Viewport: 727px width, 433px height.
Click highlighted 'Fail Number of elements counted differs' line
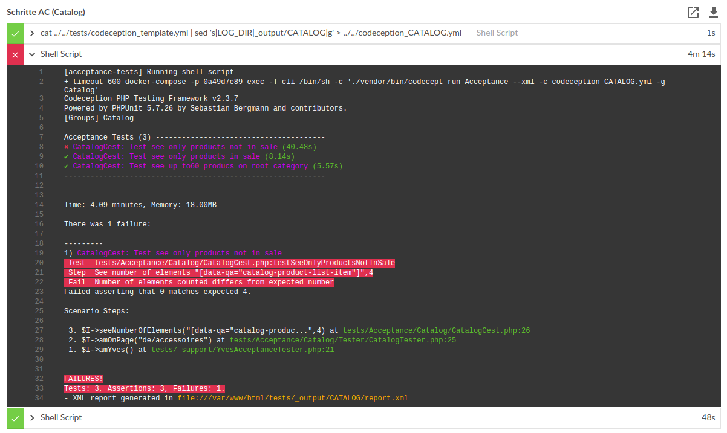pyautogui.click(x=199, y=282)
